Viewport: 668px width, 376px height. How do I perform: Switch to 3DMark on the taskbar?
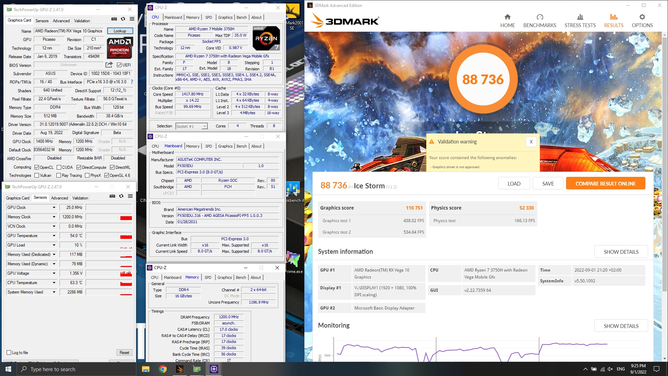[x=180, y=369]
